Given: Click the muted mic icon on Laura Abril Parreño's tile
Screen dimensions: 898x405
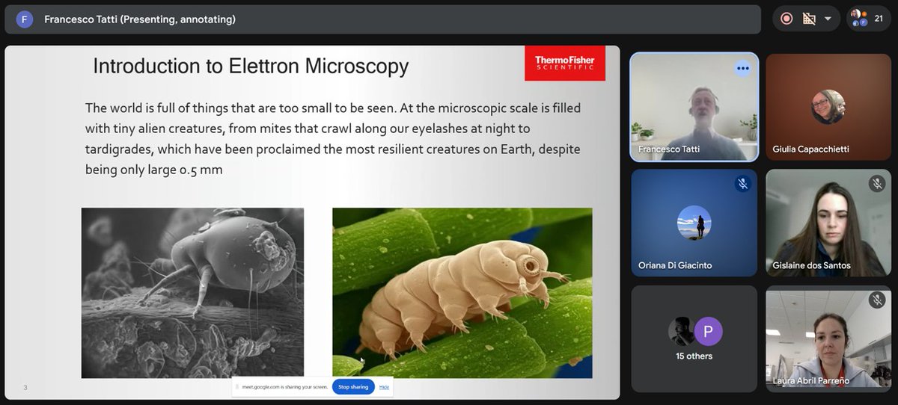Looking at the screenshot, I should point(877,300).
